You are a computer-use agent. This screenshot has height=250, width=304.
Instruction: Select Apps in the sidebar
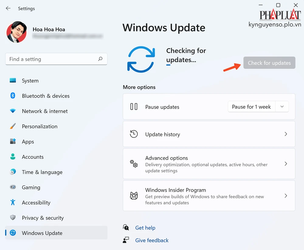(28, 142)
